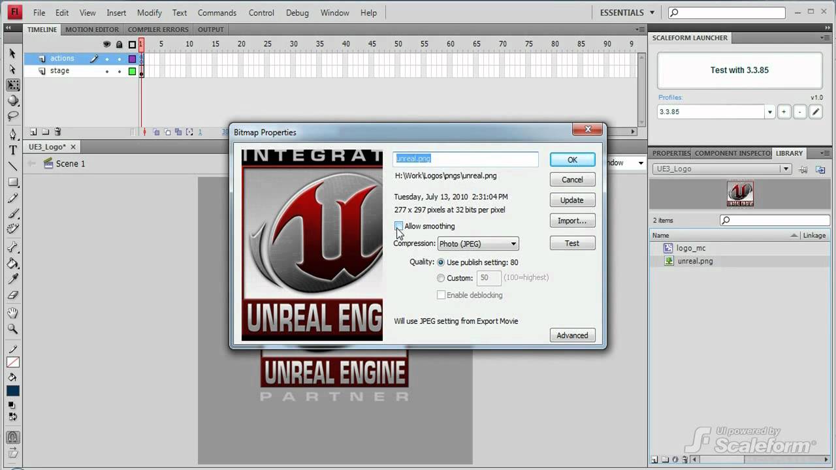Image resolution: width=836 pixels, height=470 pixels.
Task: Open the File menu
Action: click(39, 12)
